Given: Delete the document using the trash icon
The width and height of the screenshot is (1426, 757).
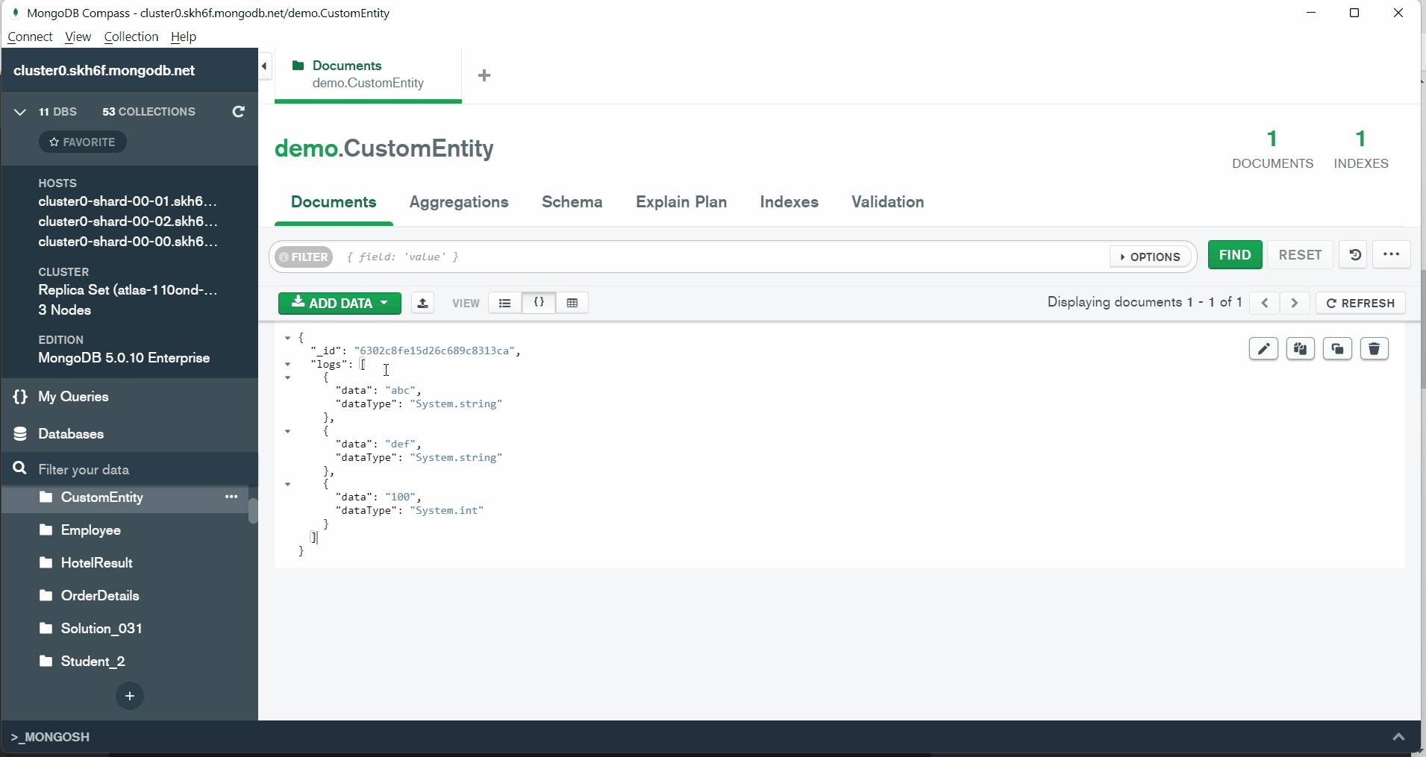Looking at the screenshot, I should point(1374,348).
